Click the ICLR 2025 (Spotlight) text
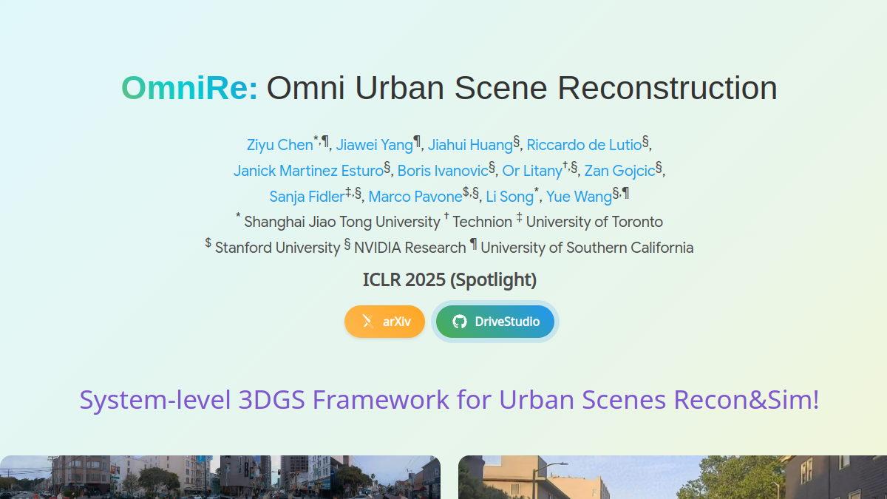Screen dimensions: 887x499 (x=449, y=280)
